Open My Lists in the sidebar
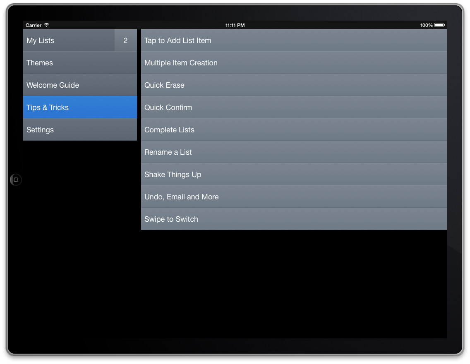Screen dimensions: 470x364 pyautogui.click(x=68, y=41)
